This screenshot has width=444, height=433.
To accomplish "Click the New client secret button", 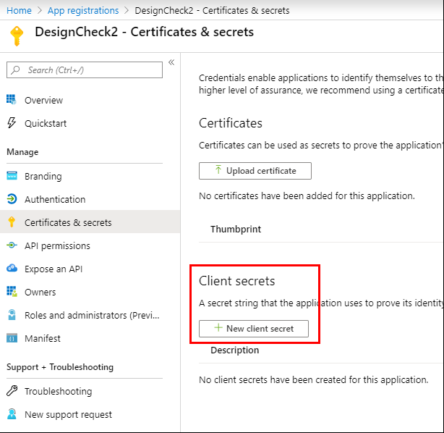I will click(254, 329).
